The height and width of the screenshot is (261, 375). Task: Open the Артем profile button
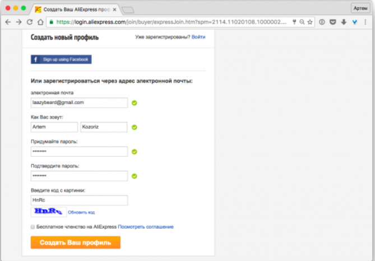pos(360,8)
